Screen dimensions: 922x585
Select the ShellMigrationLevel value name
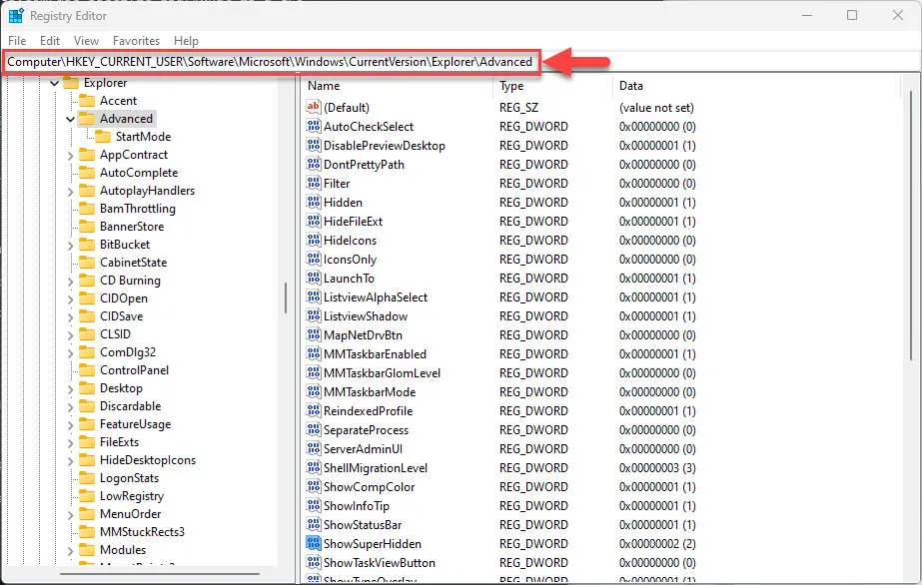coord(376,468)
